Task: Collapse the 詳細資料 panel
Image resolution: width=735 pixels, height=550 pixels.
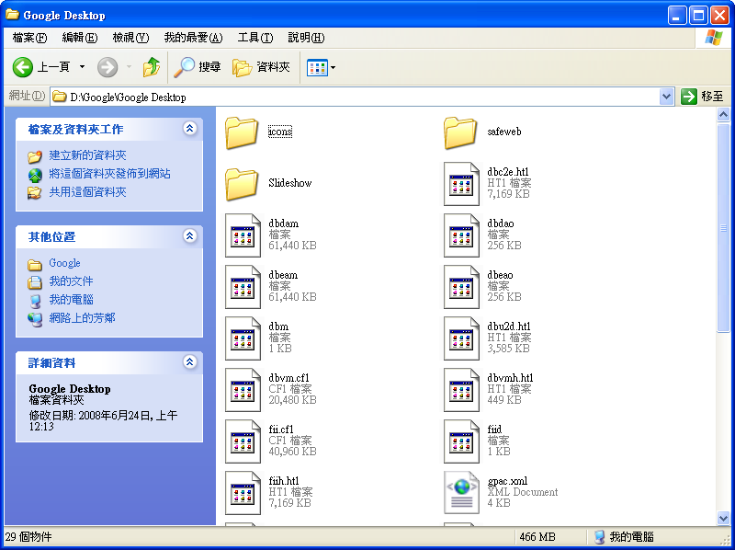Action: tap(190, 361)
